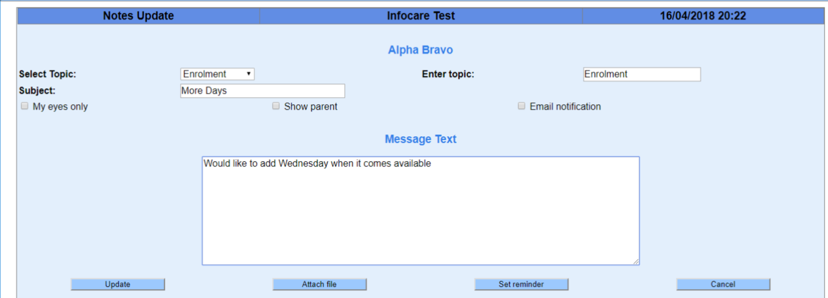Image resolution: width=828 pixels, height=298 pixels.
Task: Open the Select Topic dropdown
Action: tap(217, 74)
